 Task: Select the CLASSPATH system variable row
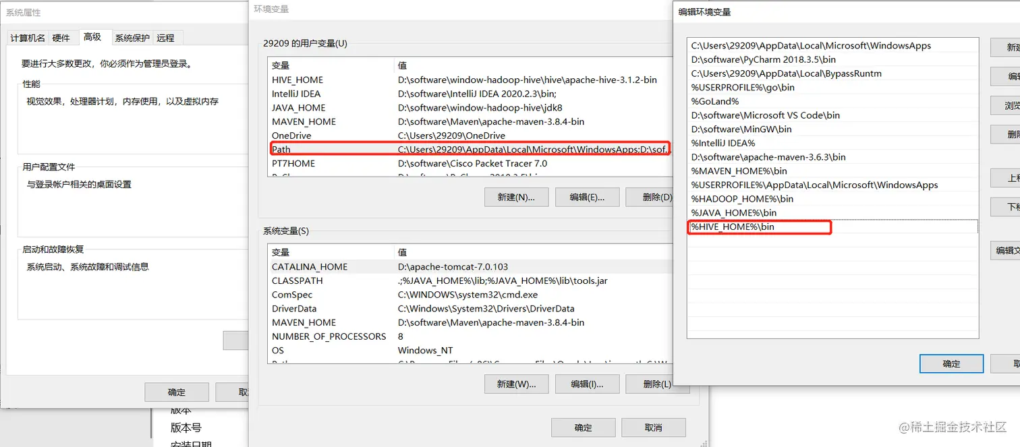pos(470,280)
